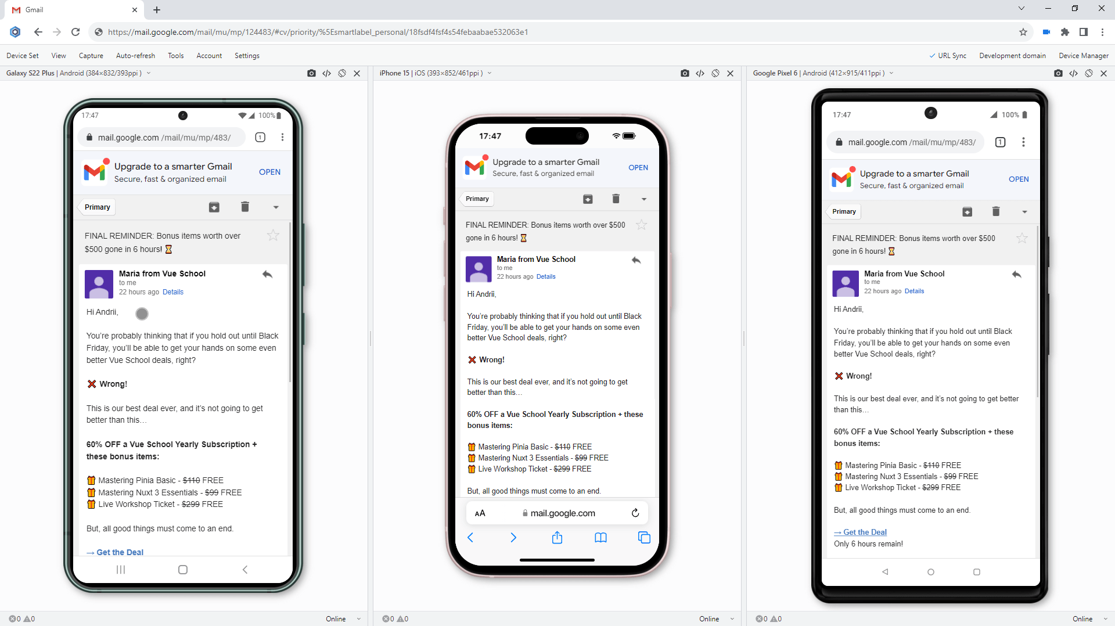The image size is (1115, 626).
Task: Open the Settings menu
Action: (x=247, y=56)
